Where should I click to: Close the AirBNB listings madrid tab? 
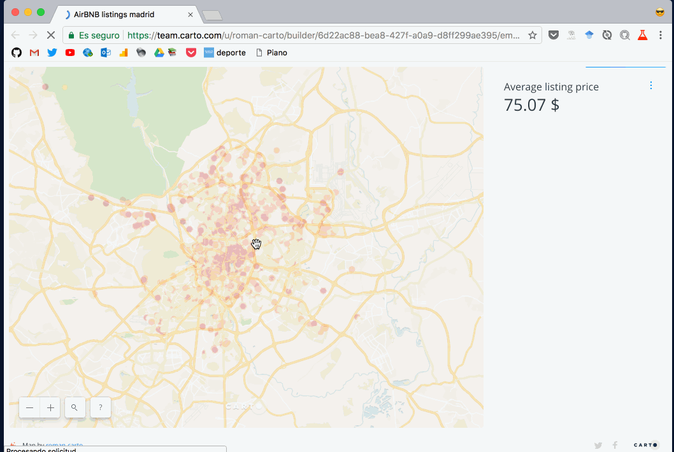pyautogui.click(x=190, y=15)
